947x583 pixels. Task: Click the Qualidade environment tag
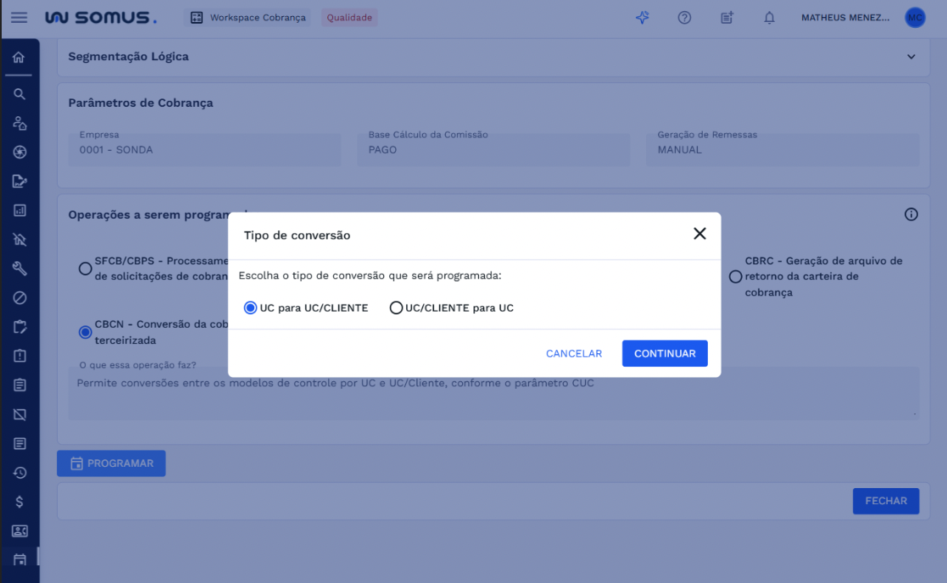coord(349,18)
